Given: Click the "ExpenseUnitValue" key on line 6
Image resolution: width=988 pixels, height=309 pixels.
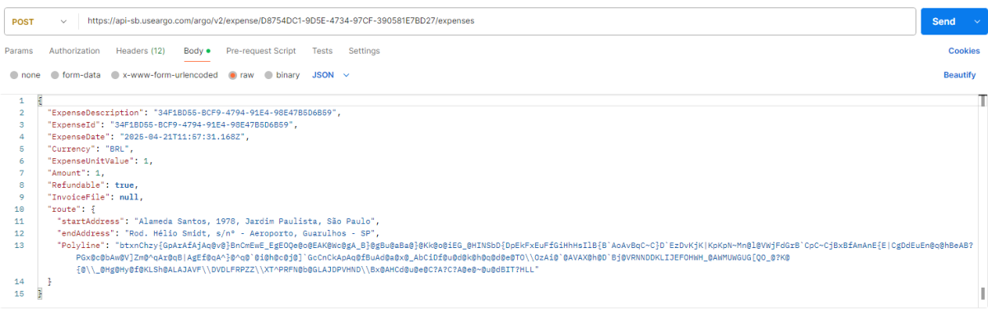Looking at the screenshot, I should [92, 162].
